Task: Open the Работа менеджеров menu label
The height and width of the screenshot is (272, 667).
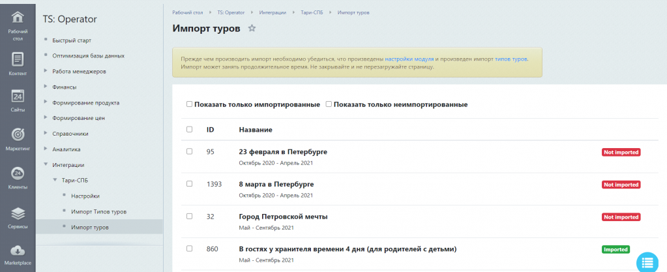Action: pos(79,72)
